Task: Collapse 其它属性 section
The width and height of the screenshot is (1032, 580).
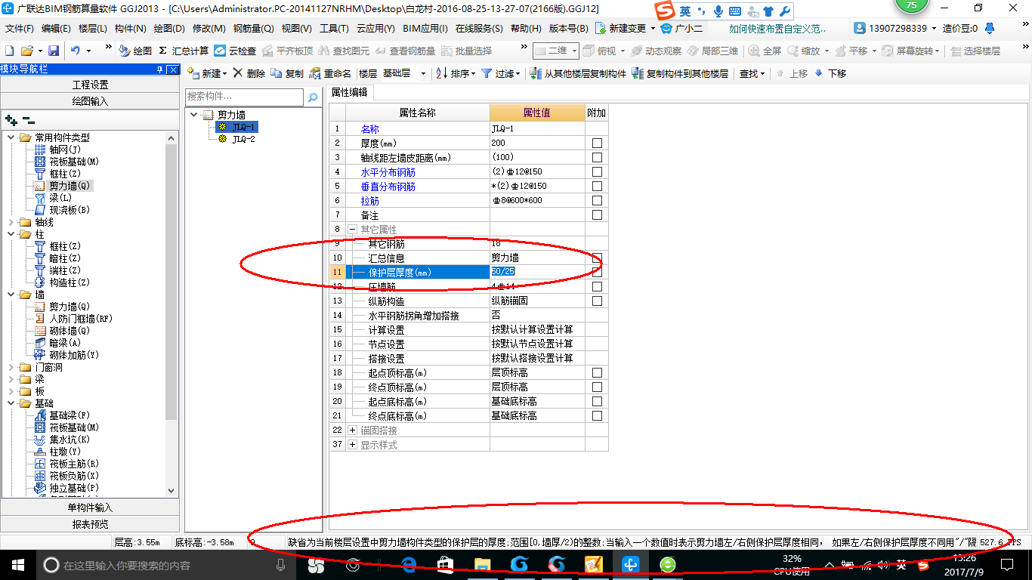Action: (x=352, y=229)
